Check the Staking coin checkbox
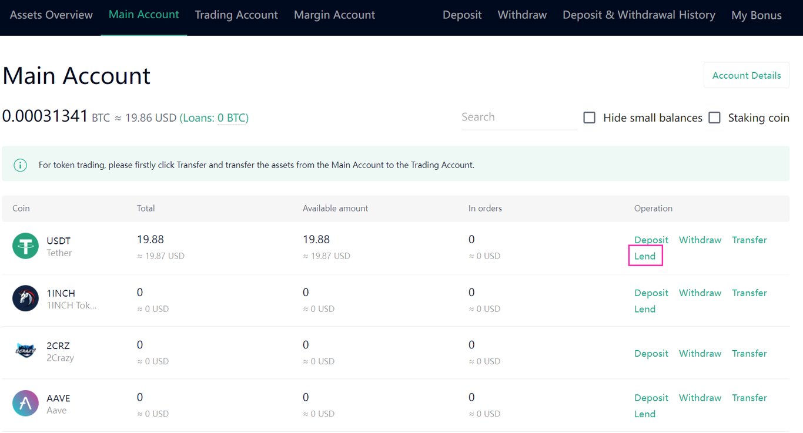The image size is (803, 433). (x=714, y=118)
